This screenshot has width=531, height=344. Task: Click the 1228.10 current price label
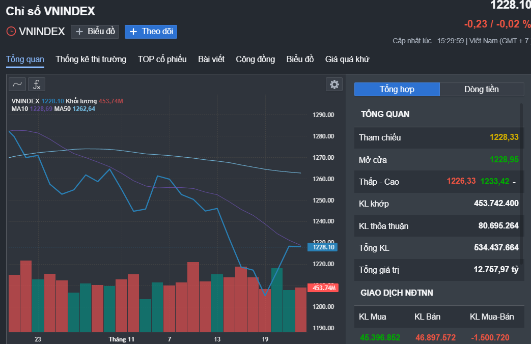pos(322,247)
